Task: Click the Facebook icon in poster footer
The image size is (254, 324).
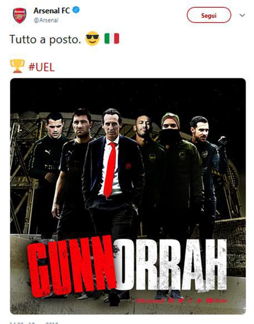Action: pyautogui.click(x=171, y=301)
